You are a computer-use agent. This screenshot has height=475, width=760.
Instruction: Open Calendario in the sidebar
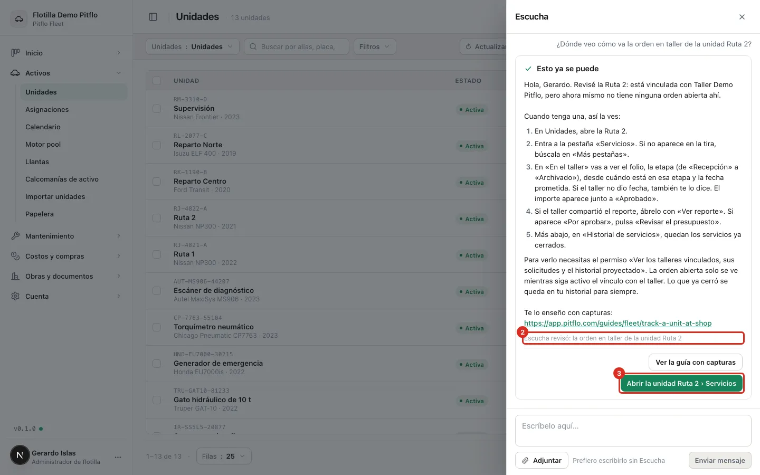point(73,127)
